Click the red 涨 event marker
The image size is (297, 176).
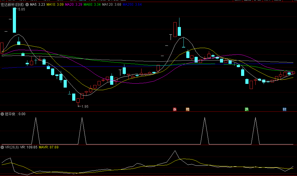[x=175, y=109]
